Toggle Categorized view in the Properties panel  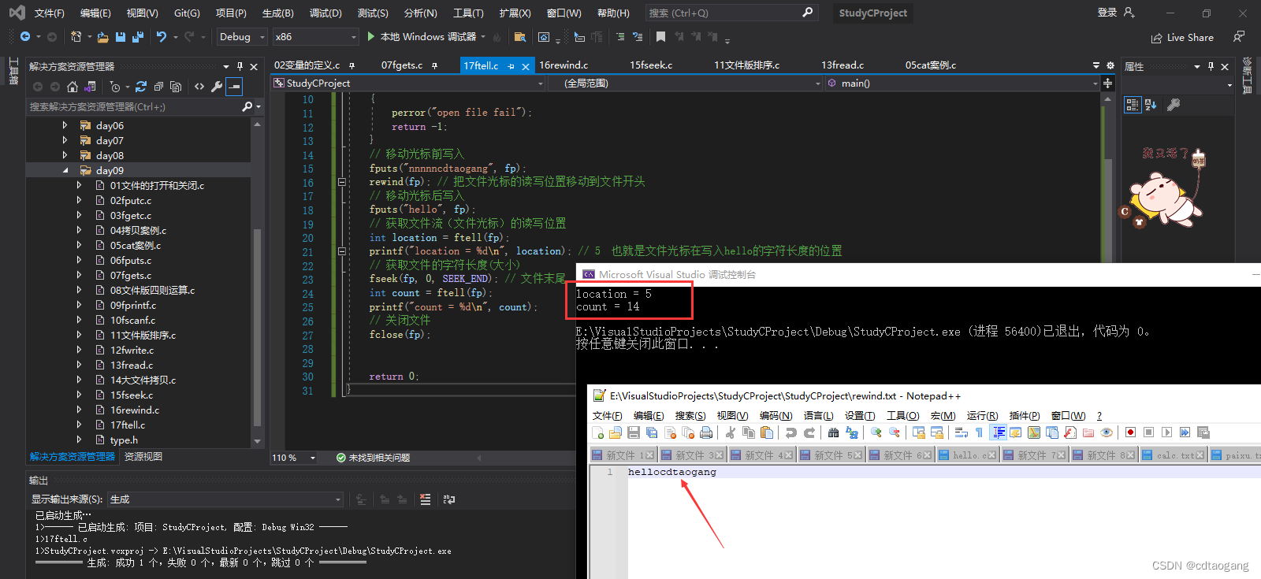point(1133,105)
